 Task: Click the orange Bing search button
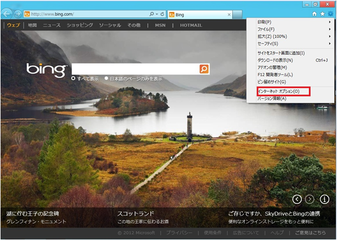coord(204,69)
